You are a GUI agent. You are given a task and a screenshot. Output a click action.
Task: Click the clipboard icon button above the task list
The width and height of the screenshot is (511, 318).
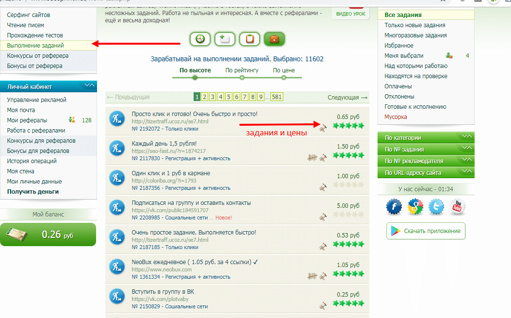(250, 39)
